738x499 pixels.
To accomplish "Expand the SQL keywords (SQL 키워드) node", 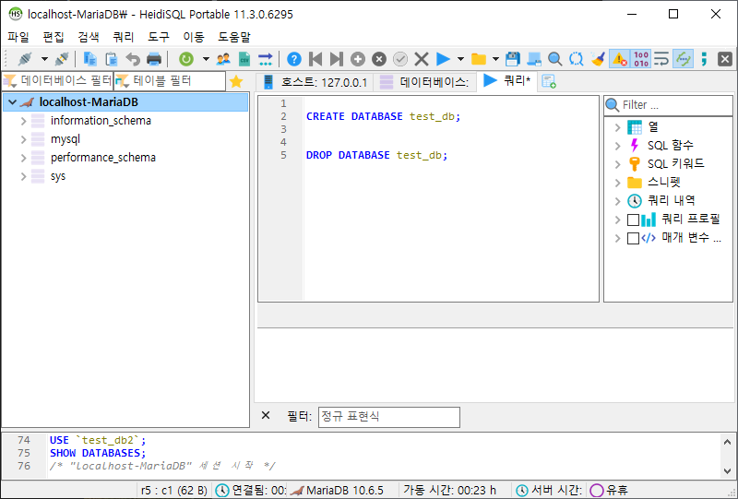I will [617, 164].
